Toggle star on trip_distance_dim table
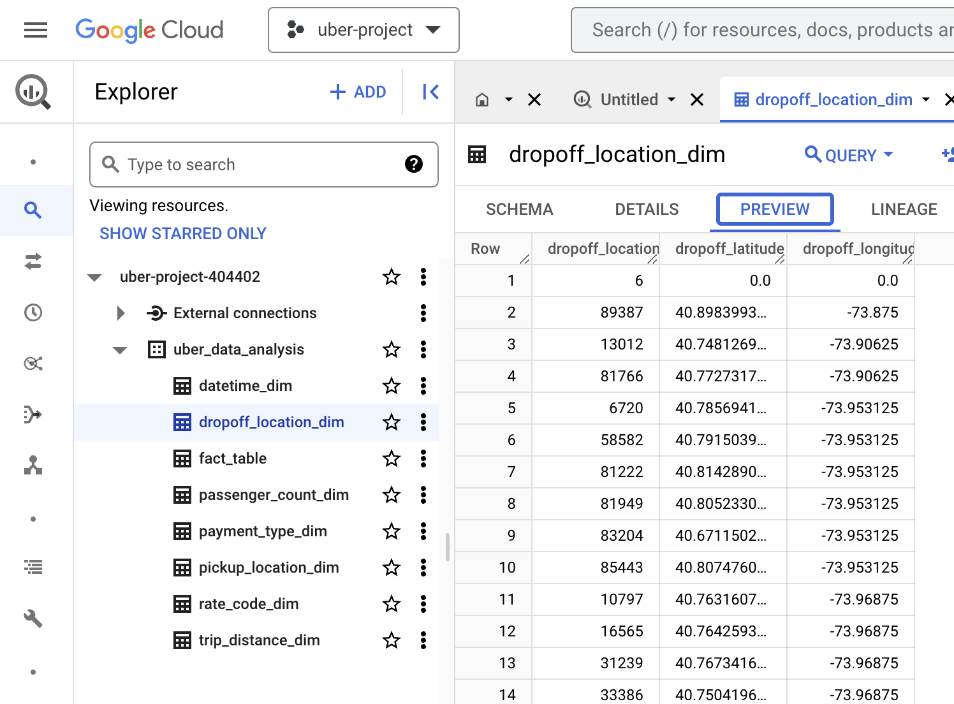 tap(392, 640)
